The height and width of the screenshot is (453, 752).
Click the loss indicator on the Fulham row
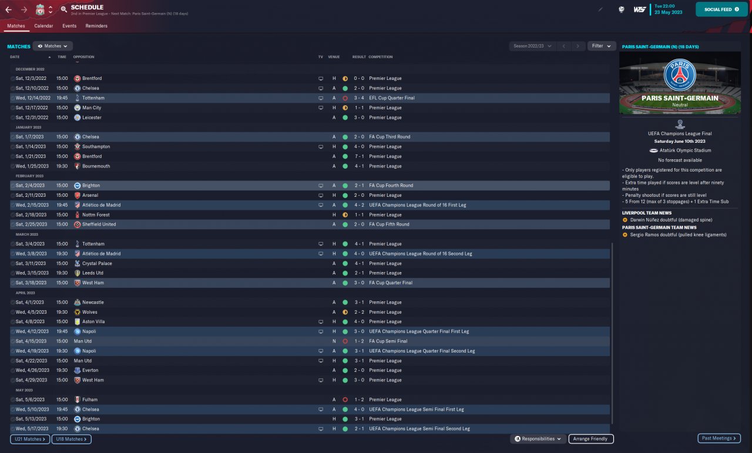(345, 400)
